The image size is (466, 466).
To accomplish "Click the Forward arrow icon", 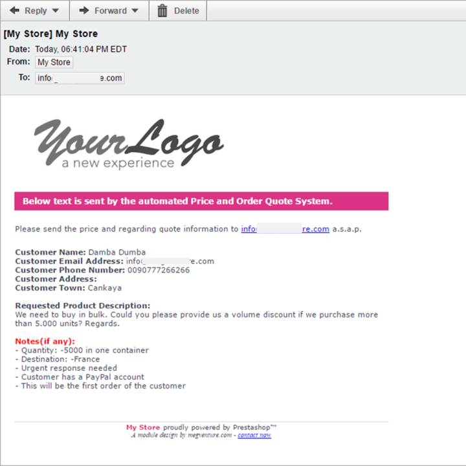I will pos(84,10).
